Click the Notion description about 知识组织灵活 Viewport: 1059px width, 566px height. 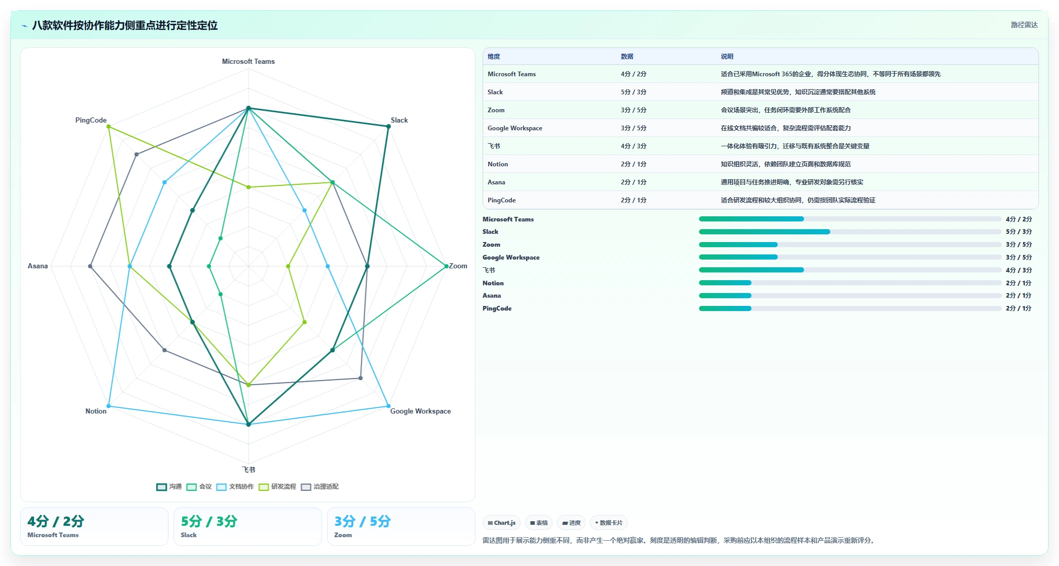point(785,164)
